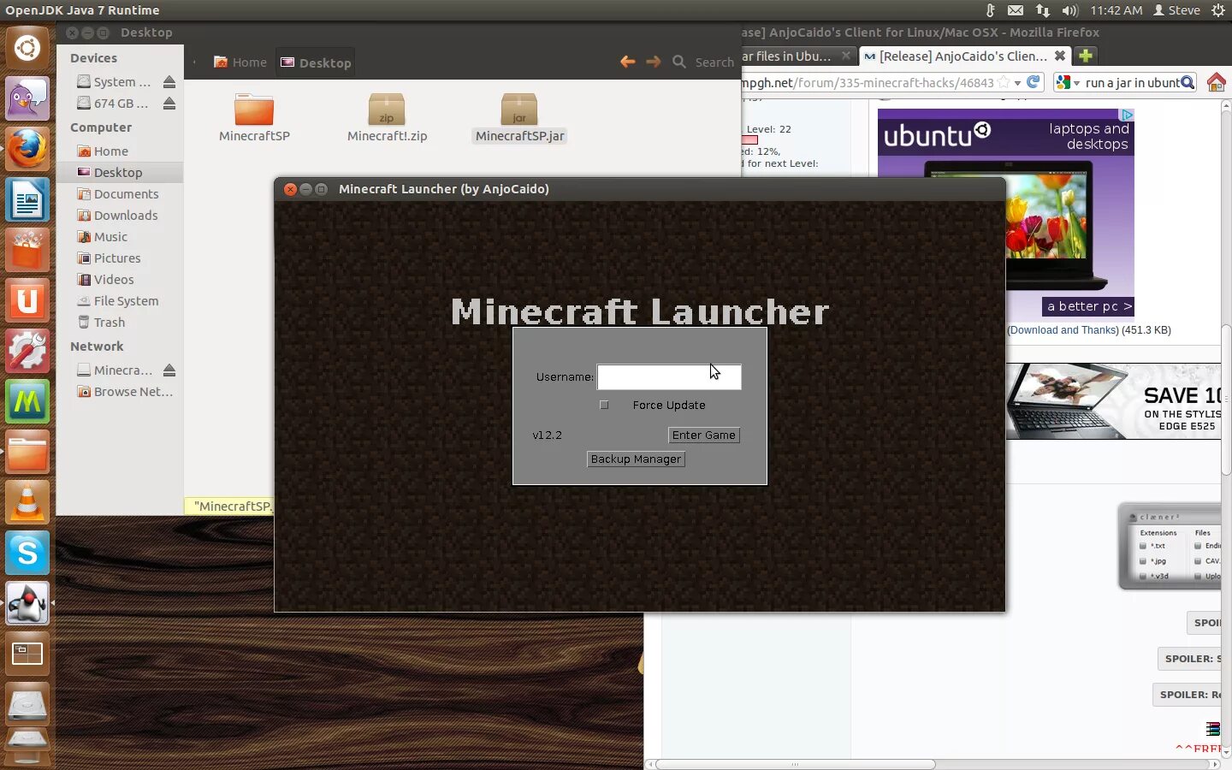The height and width of the screenshot is (770, 1232).
Task: Open the Steve user menu
Action: (1176, 10)
